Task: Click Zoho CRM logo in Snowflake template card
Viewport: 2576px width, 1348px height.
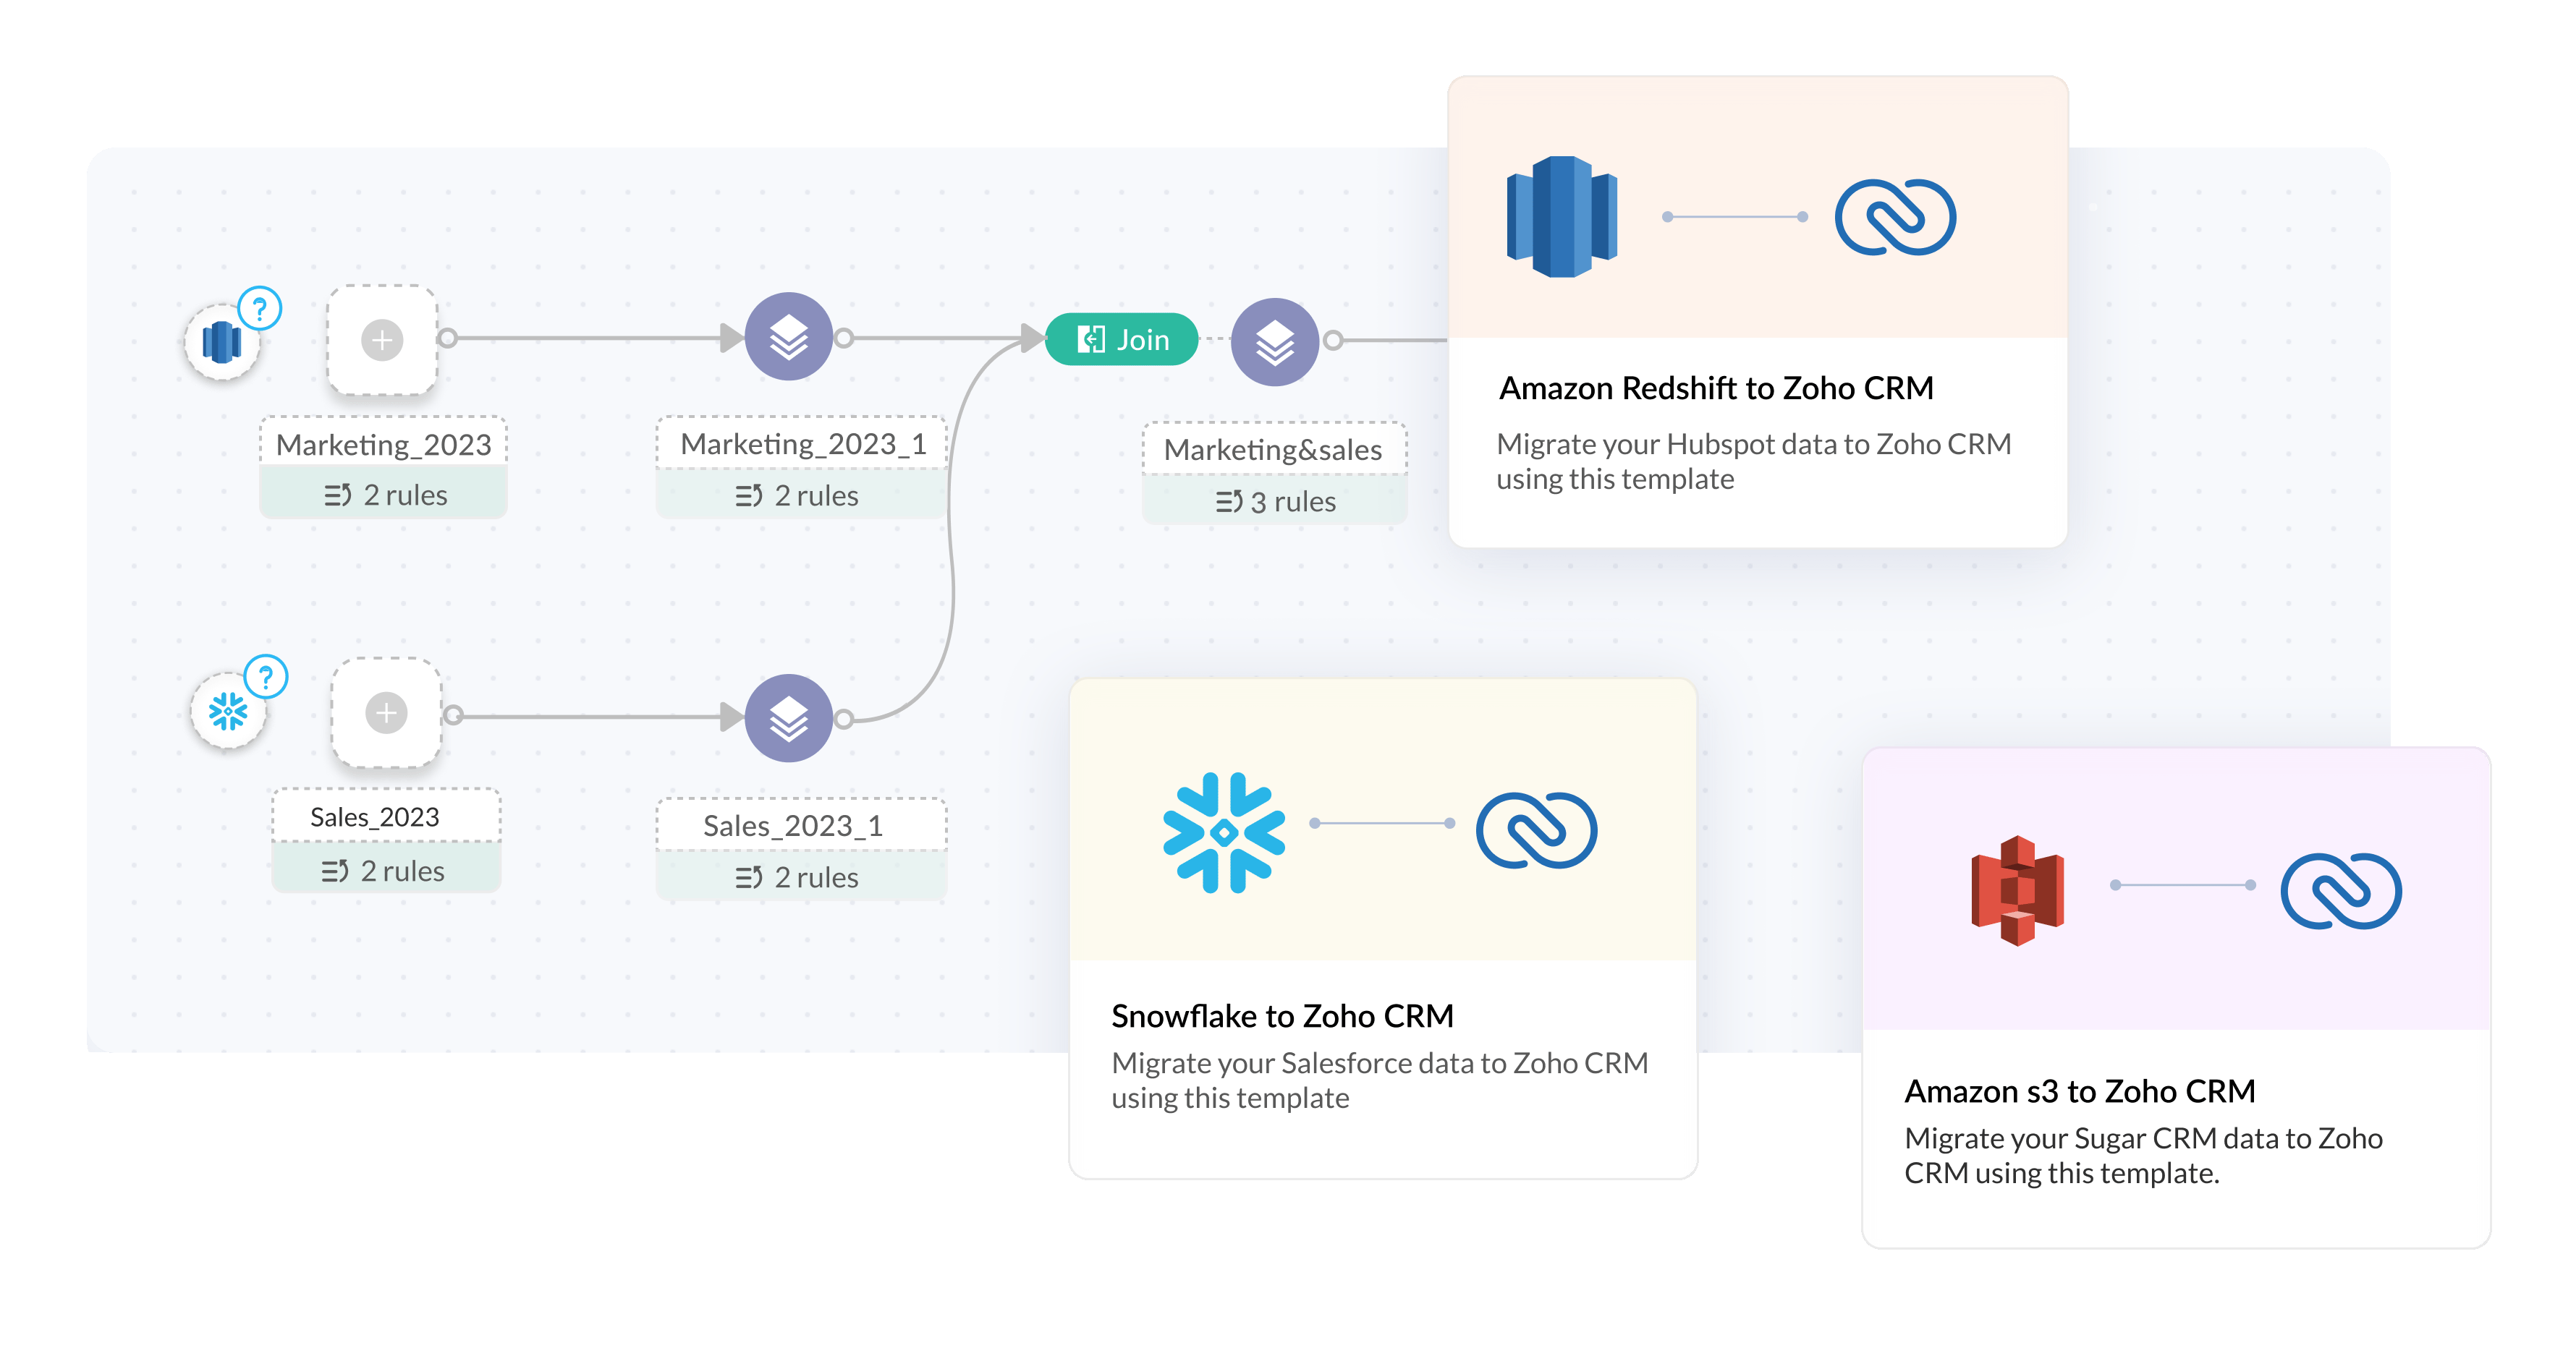Action: [1537, 830]
